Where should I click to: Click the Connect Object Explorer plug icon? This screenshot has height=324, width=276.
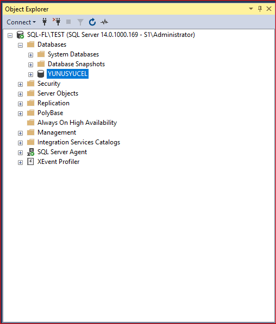point(45,22)
